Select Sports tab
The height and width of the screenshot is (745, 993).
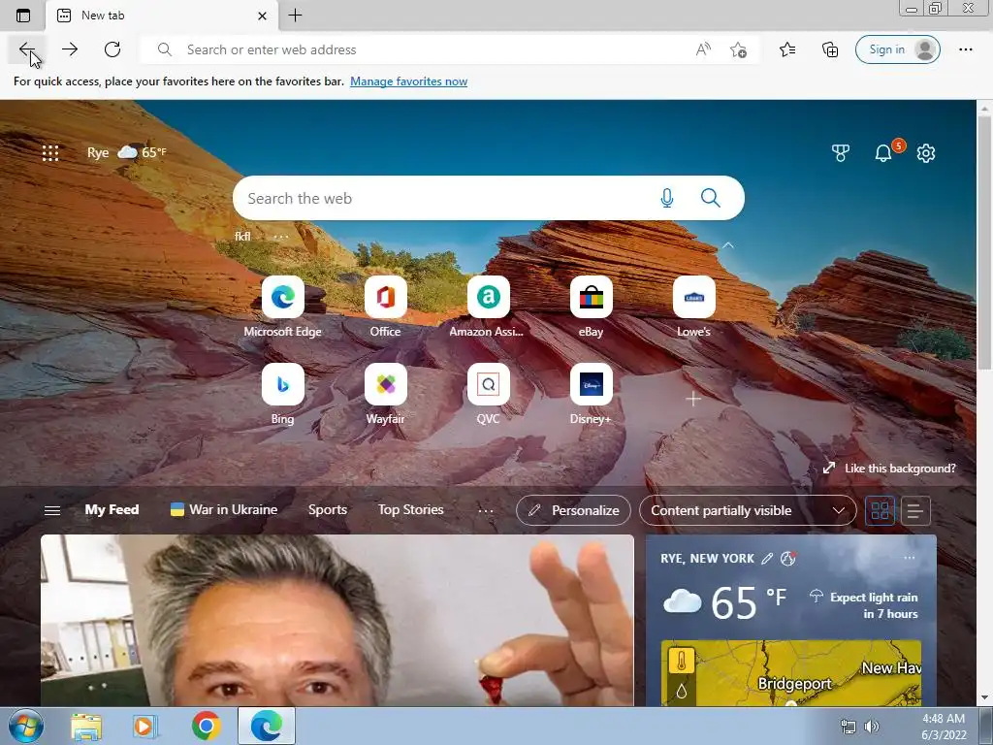[328, 509]
